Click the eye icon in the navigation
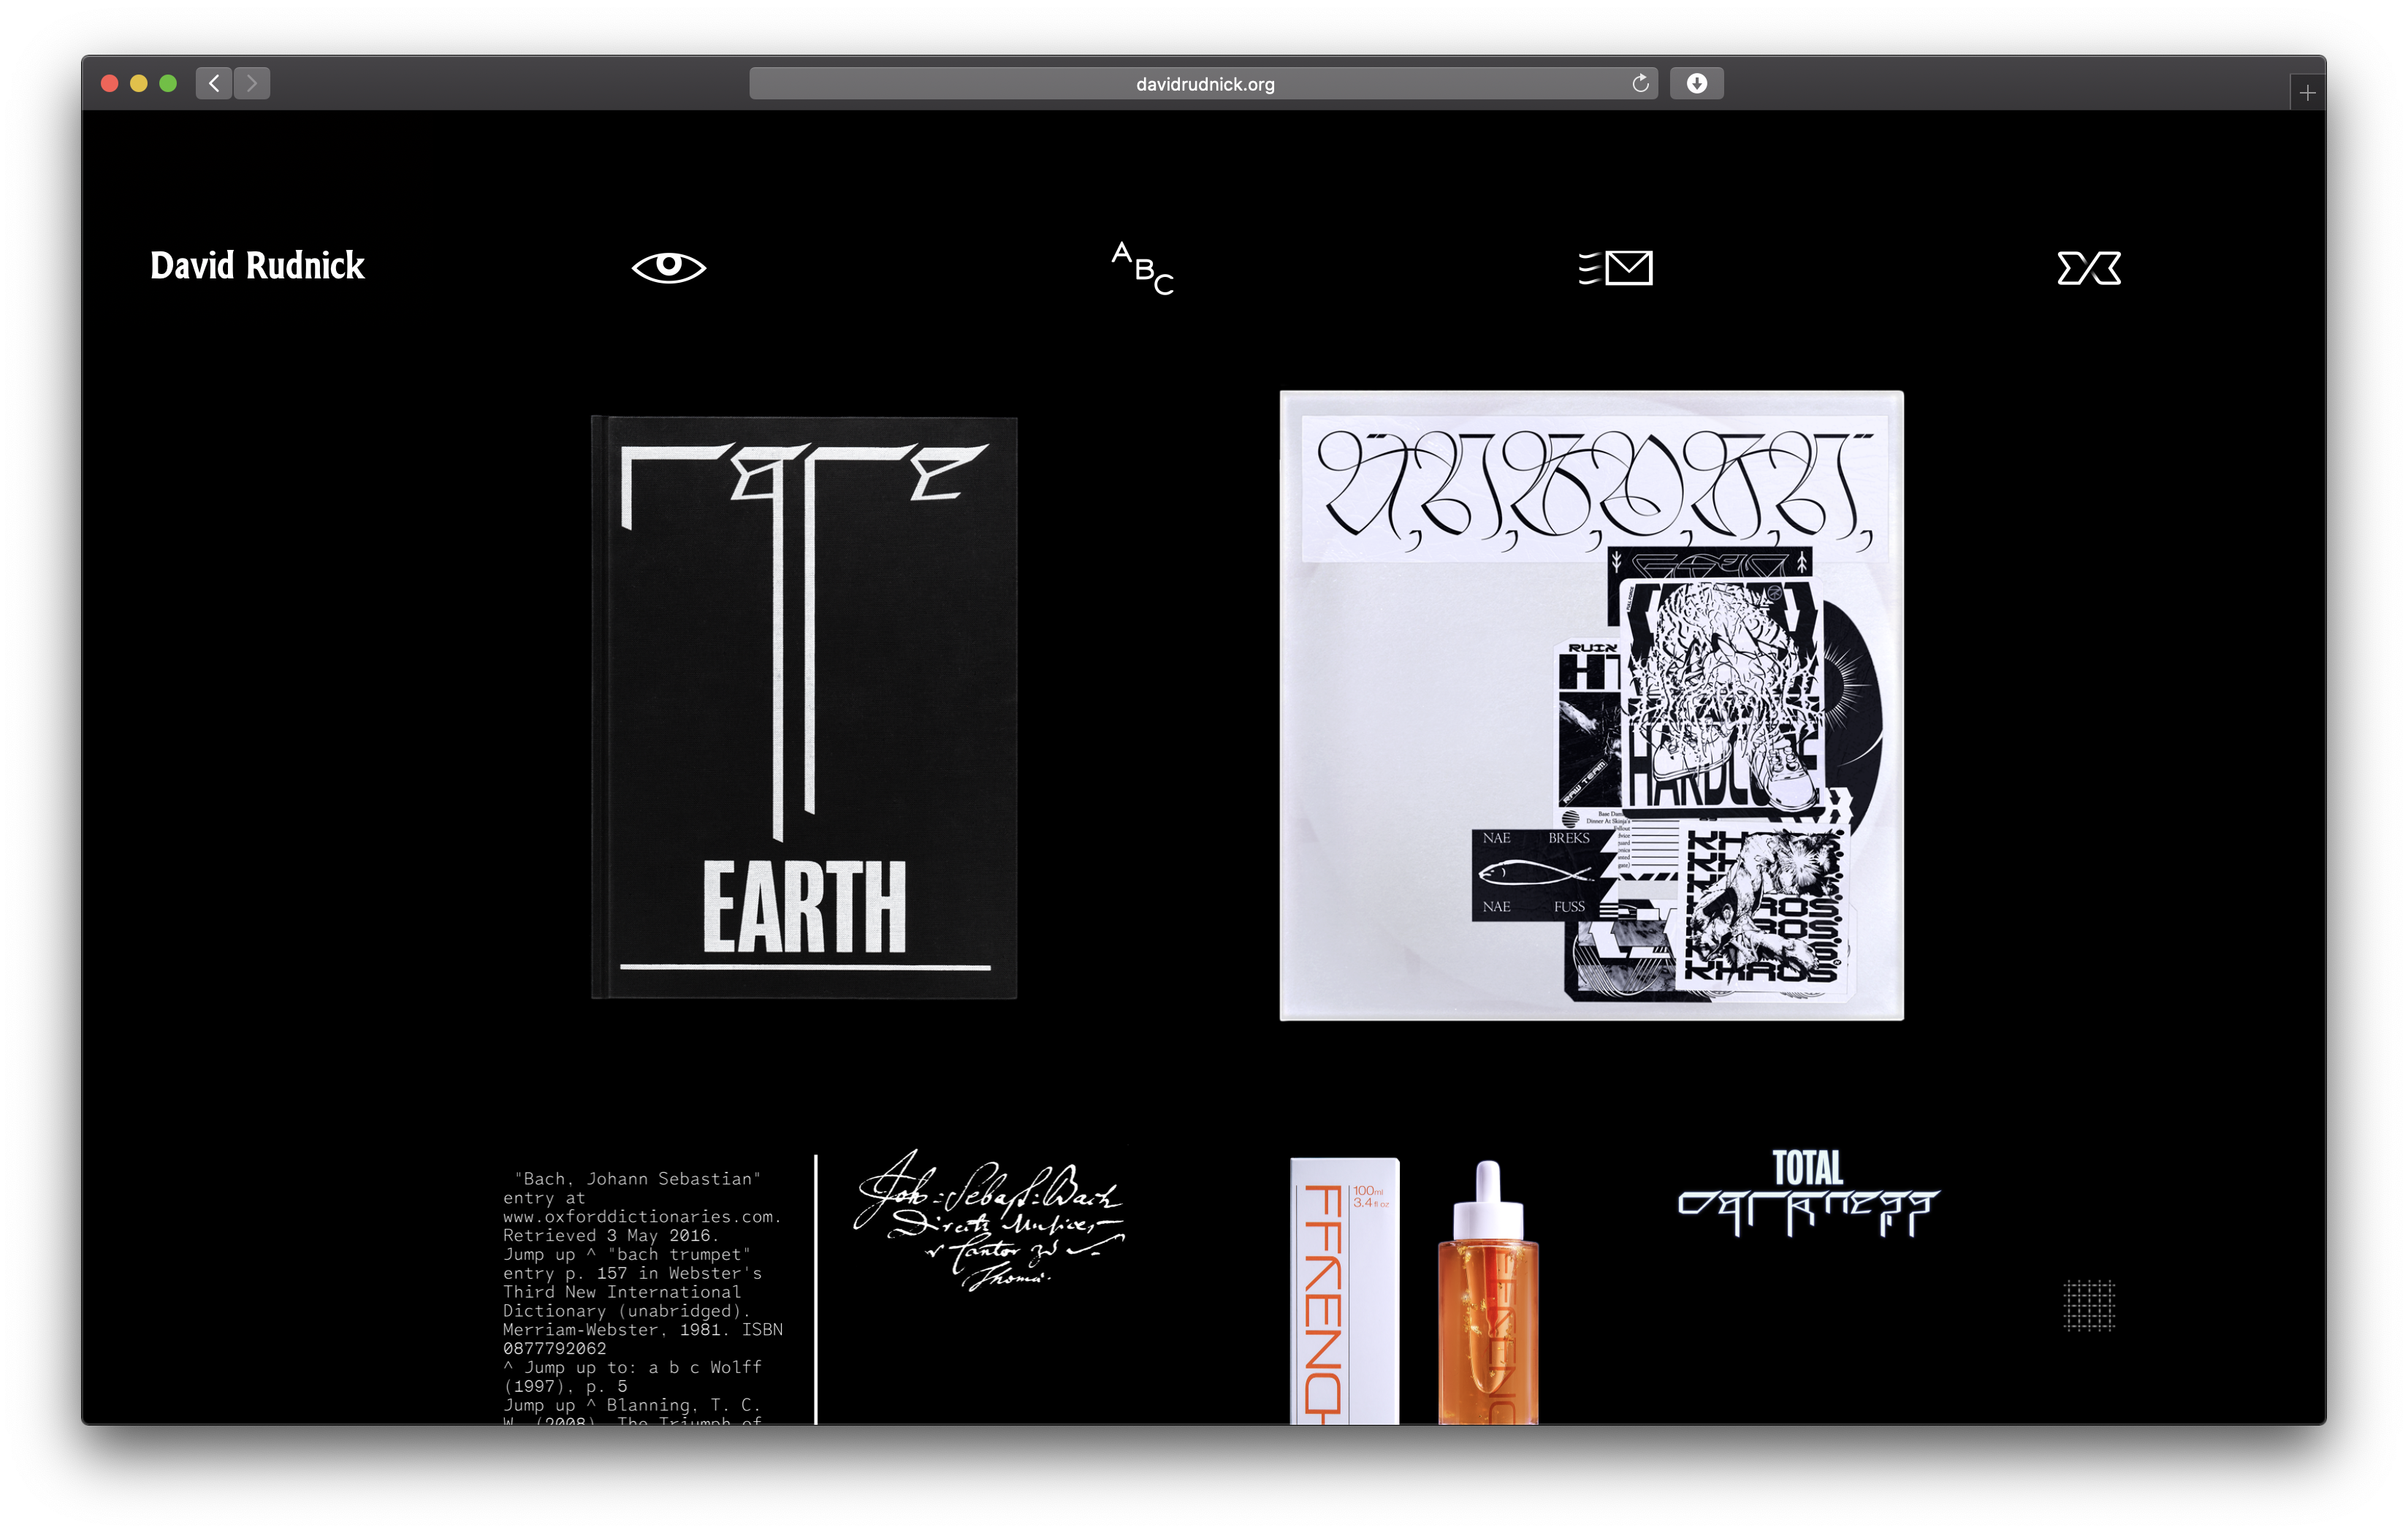The image size is (2408, 1533). [668, 267]
